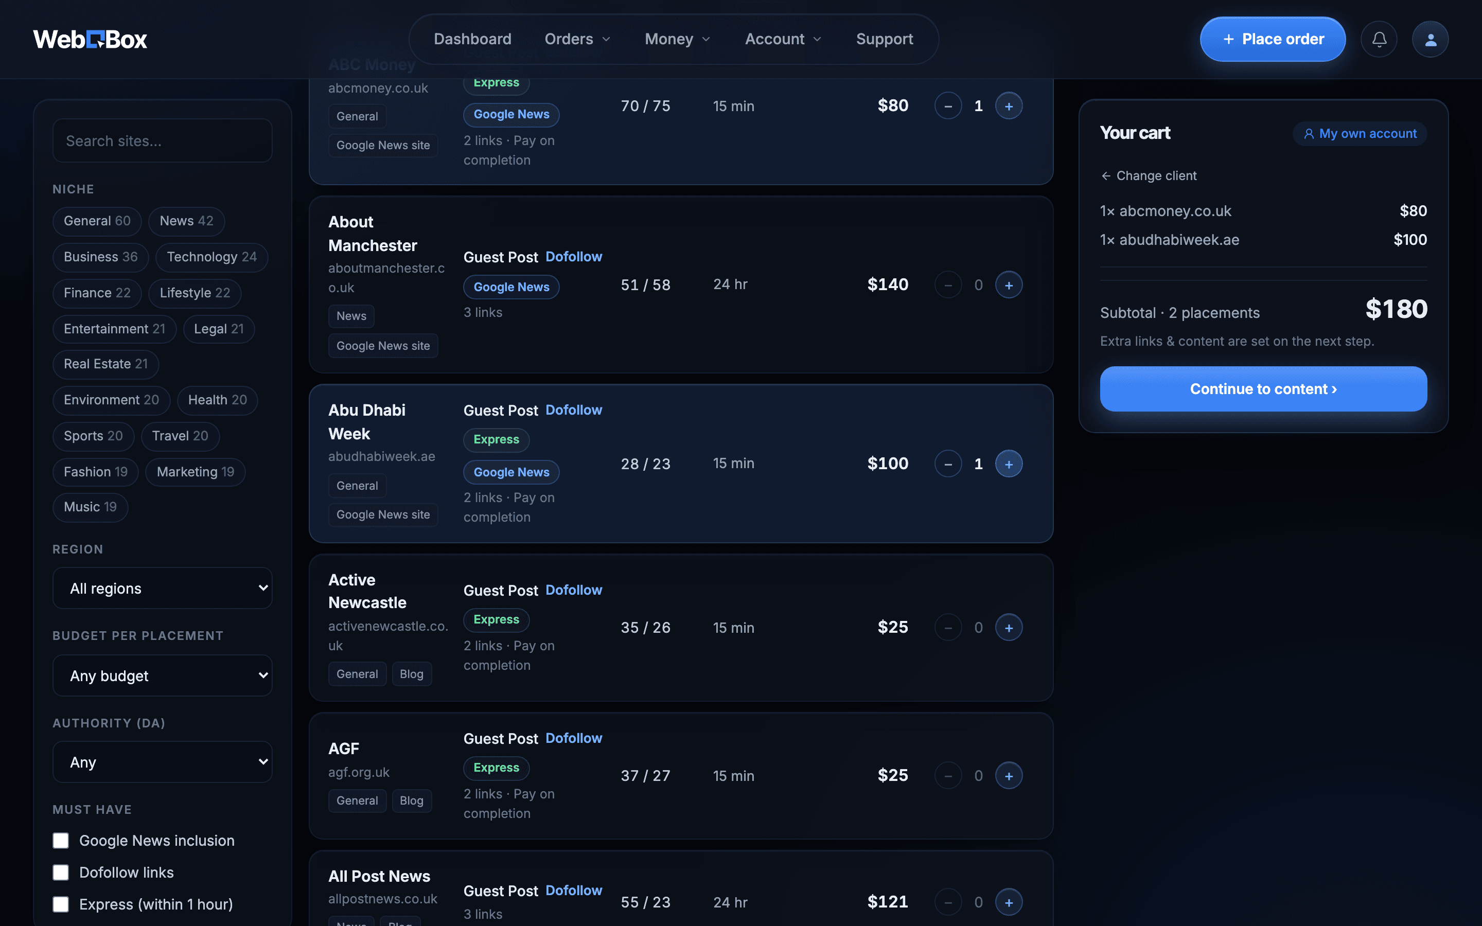Filter by News niche chip
The image size is (1482, 926).
[x=186, y=221]
